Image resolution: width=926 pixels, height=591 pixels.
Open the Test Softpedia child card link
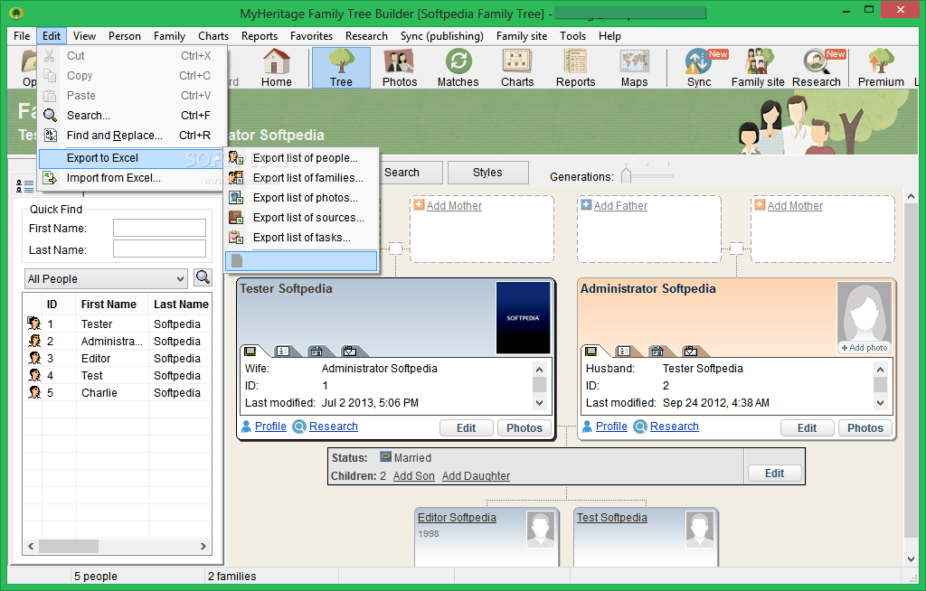(611, 518)
